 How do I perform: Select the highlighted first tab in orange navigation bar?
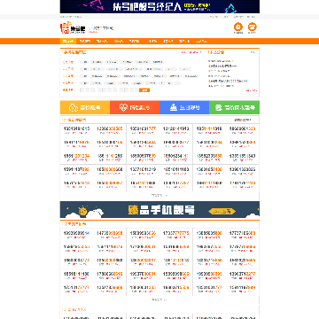click(x=68, y=42)
